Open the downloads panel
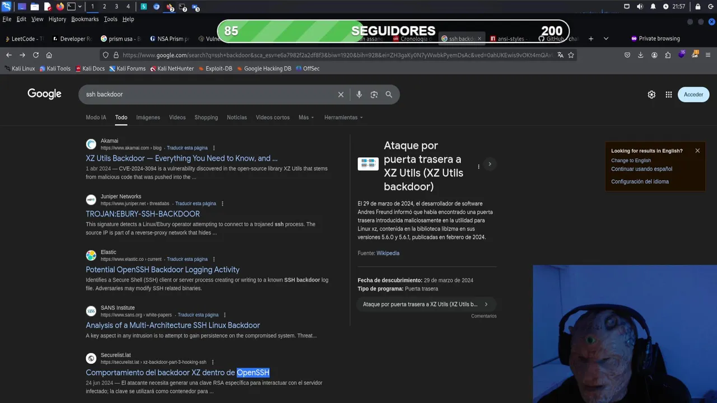This screenshot has width=717, height=403. coord(641,55)
